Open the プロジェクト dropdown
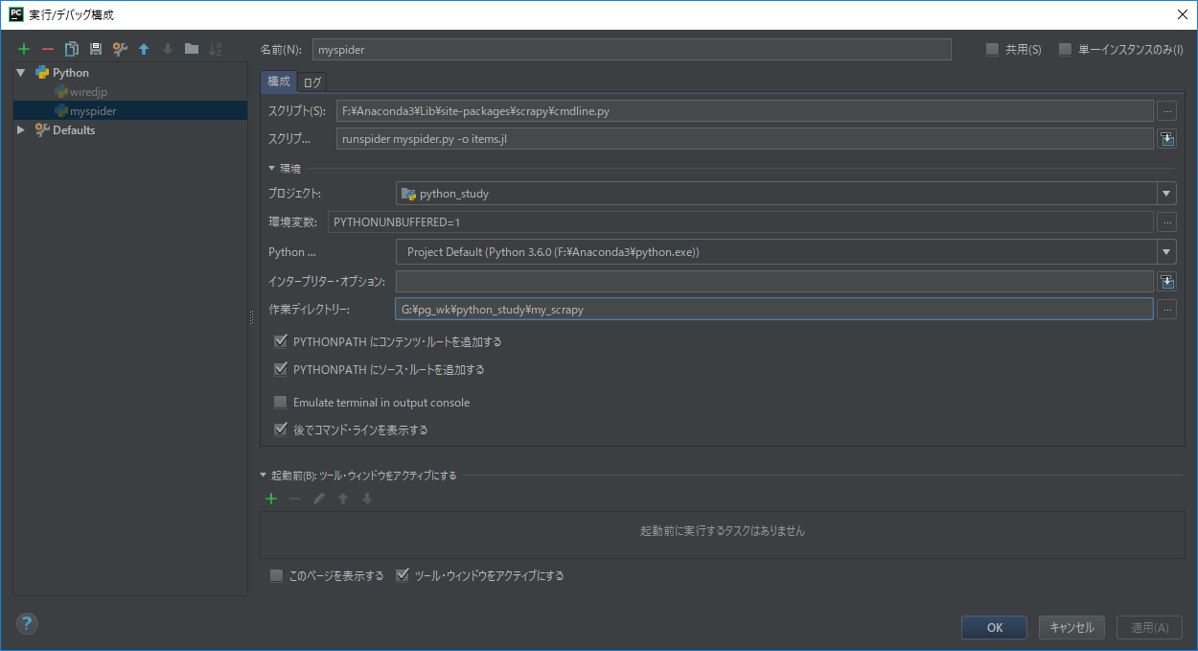This screenshot has height=651, width=1198. click(1166, 193)
